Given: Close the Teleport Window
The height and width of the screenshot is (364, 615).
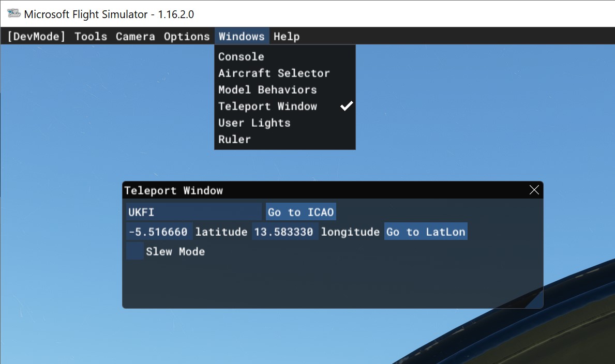Looking at the screenshot, I should coord(534,190).
